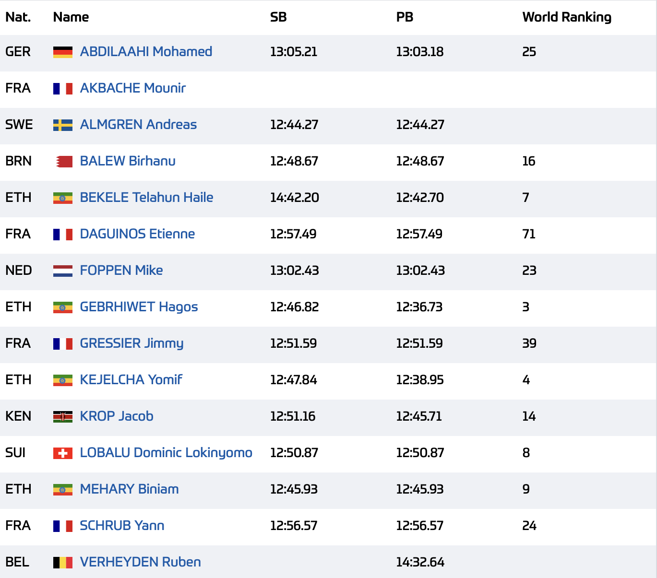Select the SCHRUB Yann name link
657x578 pixels.
point(122,526)
